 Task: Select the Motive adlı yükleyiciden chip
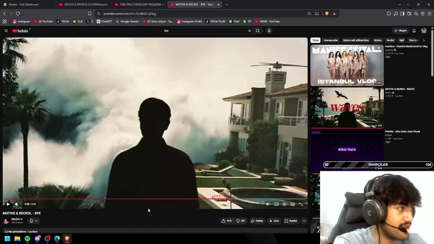[x=356, y=40]
